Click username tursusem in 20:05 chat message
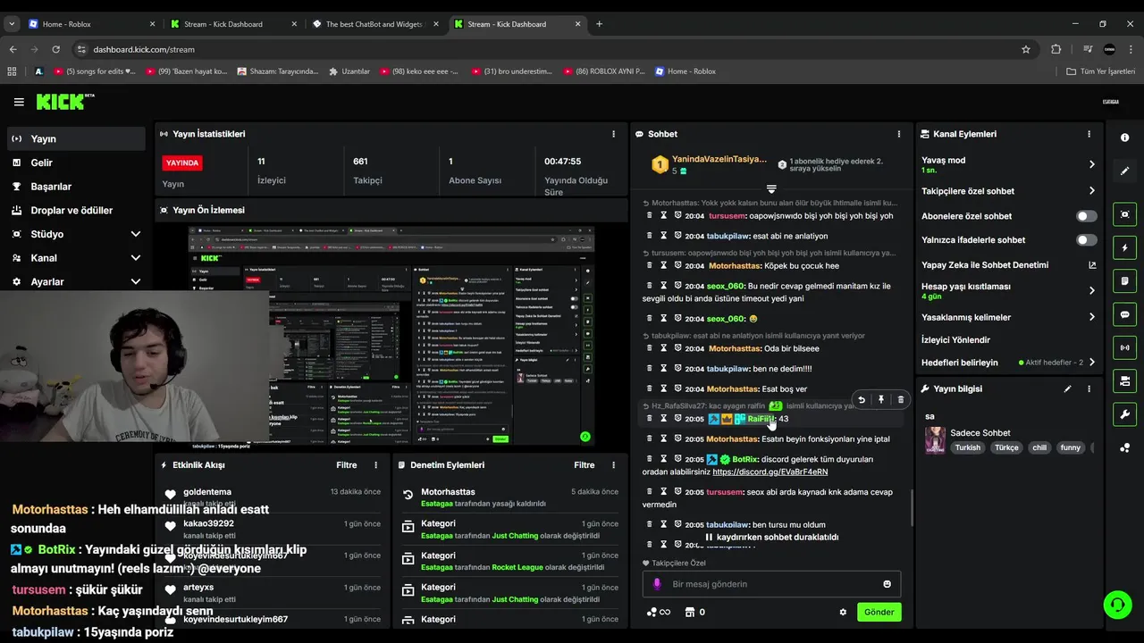 click(x=724, y=492)
